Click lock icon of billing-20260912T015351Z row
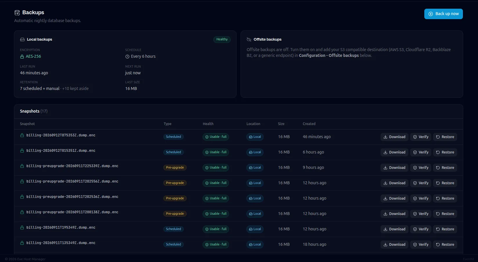The height and width of the screenshot is (262, 478). click(x=22, y=151)
